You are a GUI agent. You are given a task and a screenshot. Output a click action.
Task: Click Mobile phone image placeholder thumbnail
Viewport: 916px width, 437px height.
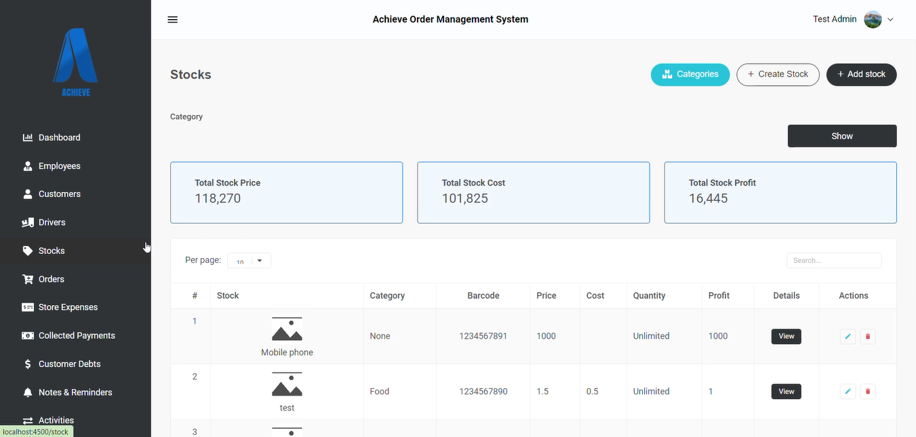click(x=287, y=329)
